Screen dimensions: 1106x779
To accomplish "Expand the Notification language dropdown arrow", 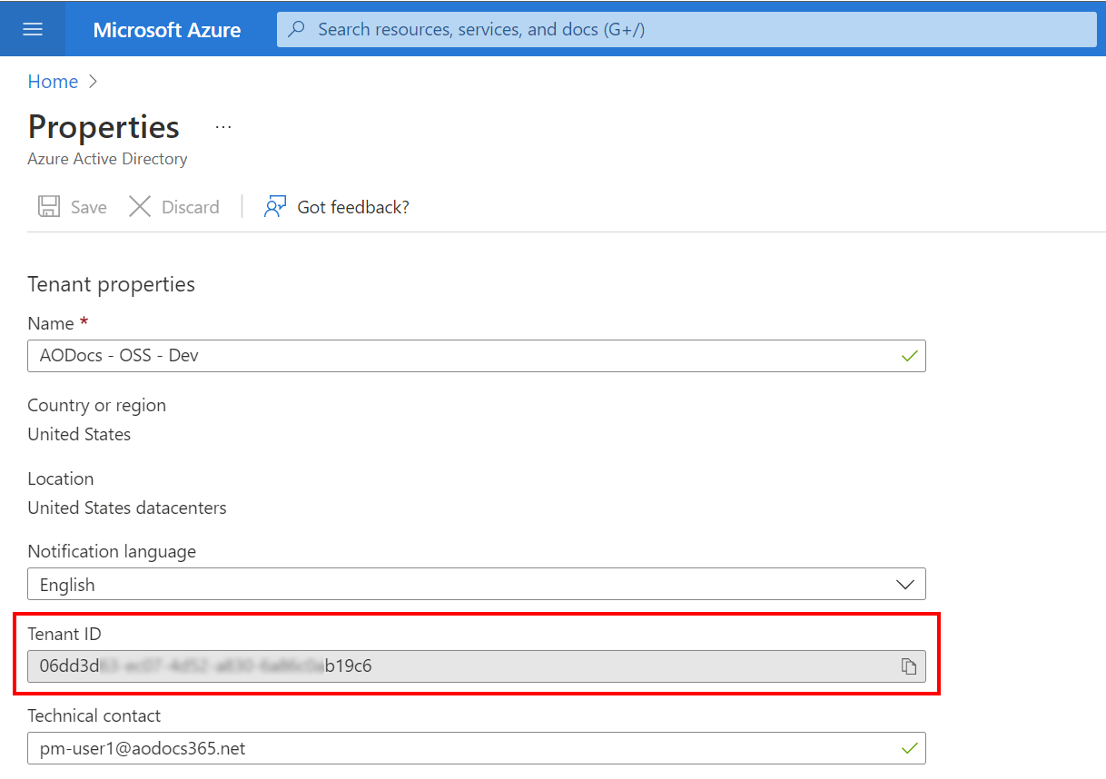I will click(905, 585).
